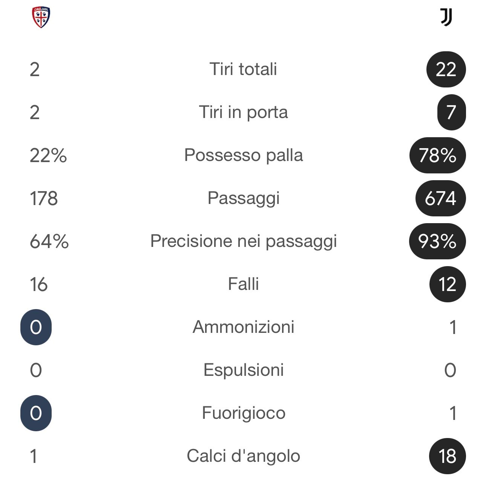
Task: Click Cagliari's 22% possession value
Action: 48,155
